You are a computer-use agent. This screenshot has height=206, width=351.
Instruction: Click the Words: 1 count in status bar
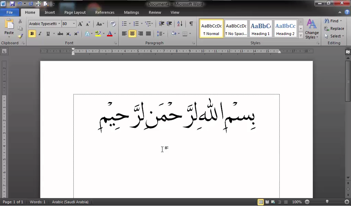[x=38, y=202]
